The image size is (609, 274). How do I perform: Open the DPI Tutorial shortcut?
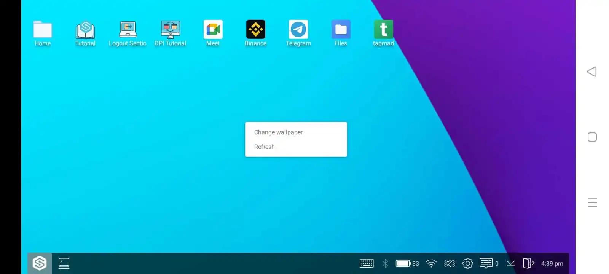pos(170,30)
